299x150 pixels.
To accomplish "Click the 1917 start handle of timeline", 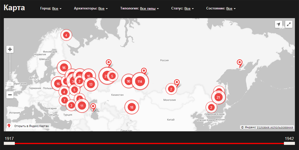I will coord(9,143).
